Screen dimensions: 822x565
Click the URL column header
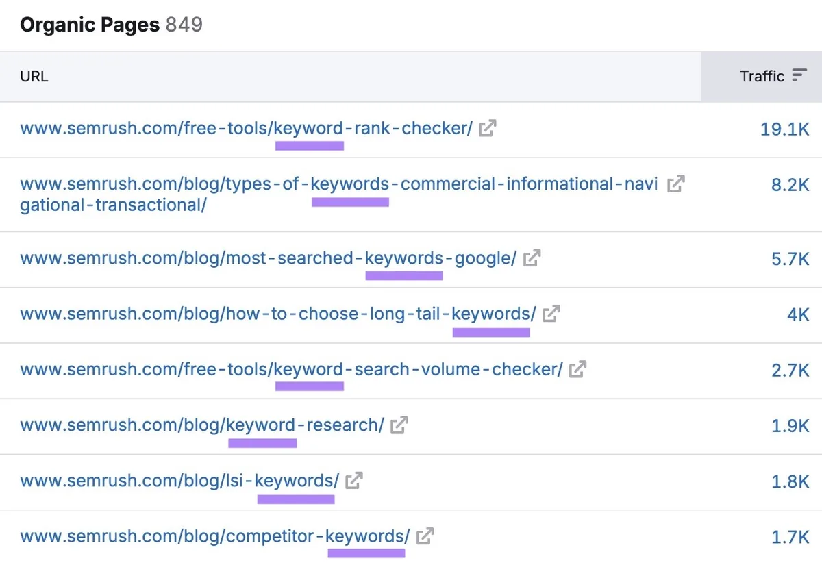(x=34, y=76)
